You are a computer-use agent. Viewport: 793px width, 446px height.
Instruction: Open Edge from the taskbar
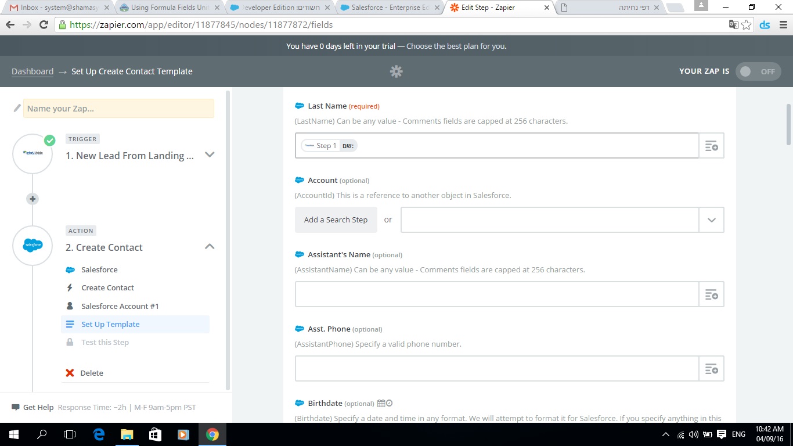[99, 434]
